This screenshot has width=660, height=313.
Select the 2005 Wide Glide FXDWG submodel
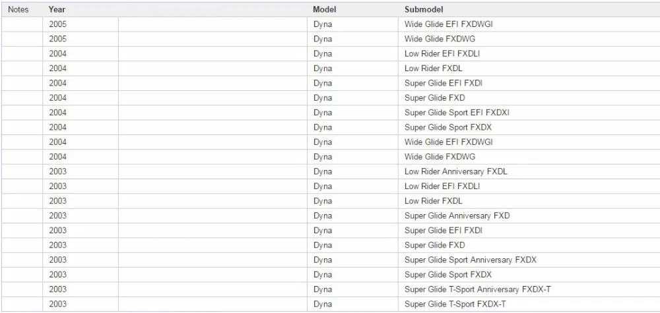coord(440,39)
